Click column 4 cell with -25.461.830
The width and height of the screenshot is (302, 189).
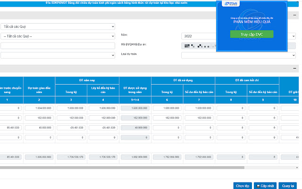pos(103,128)
